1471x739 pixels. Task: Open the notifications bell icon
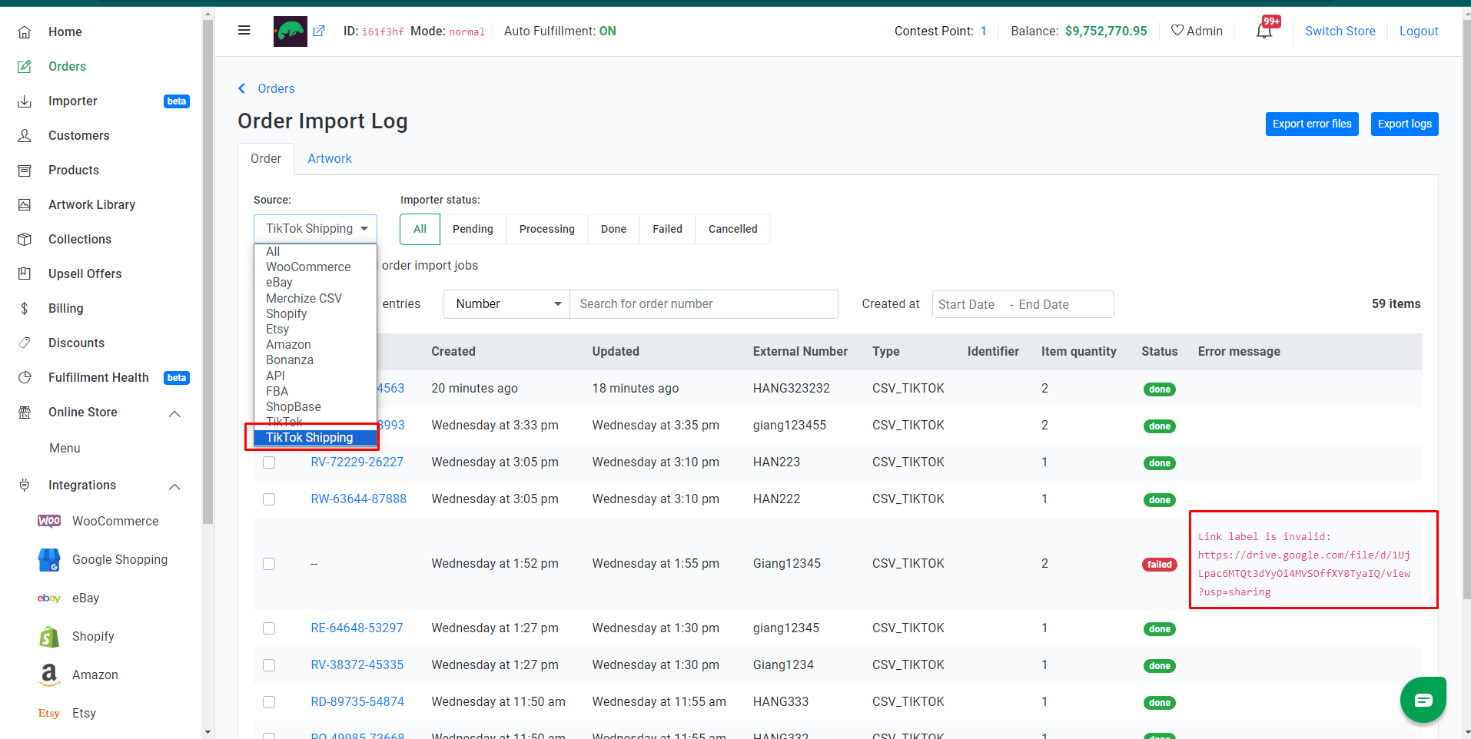1264,31
